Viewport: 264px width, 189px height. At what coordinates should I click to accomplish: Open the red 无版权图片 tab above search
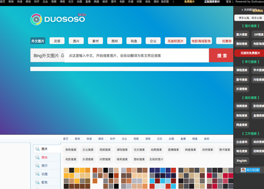click(176, 41)
